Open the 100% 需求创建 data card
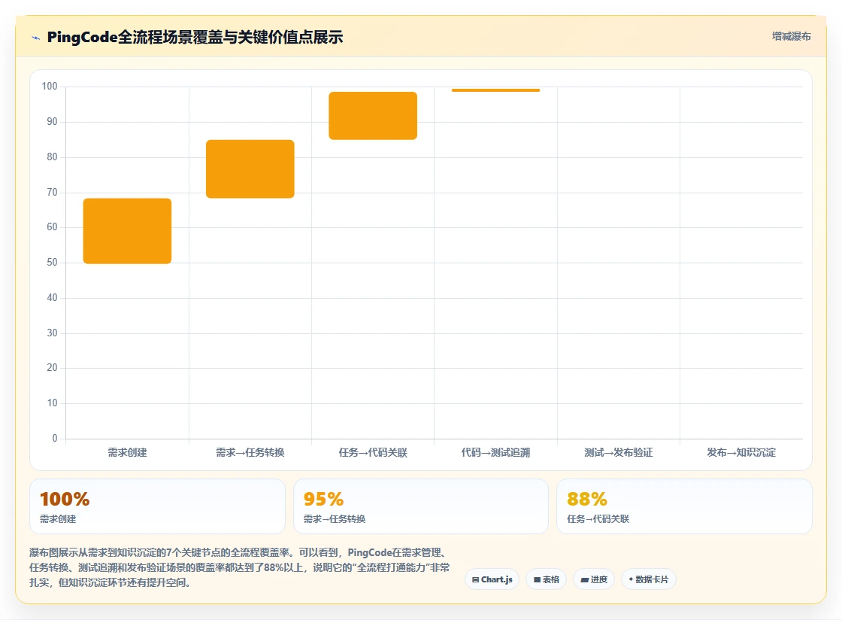842x620 pixels. 157,506
